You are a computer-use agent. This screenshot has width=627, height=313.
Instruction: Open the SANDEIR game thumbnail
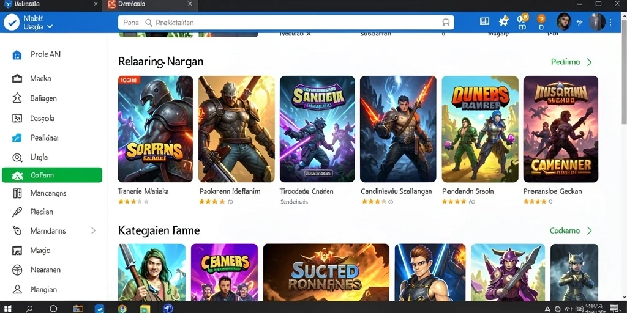tap(317, 129)
